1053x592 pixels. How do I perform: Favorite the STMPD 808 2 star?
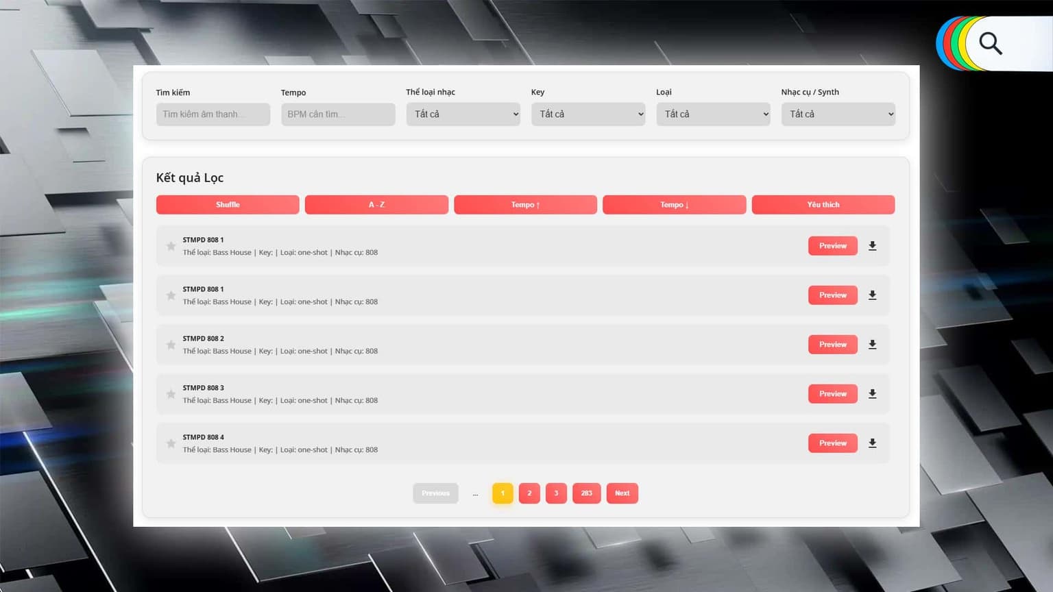click(x=171, y=345)
